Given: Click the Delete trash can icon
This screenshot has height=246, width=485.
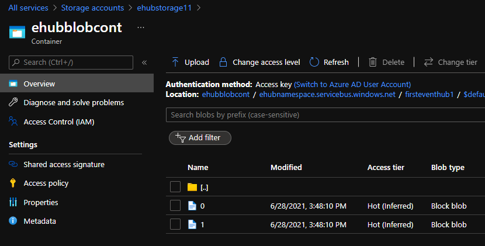Looking at the screenshot, I should [372, 62].
